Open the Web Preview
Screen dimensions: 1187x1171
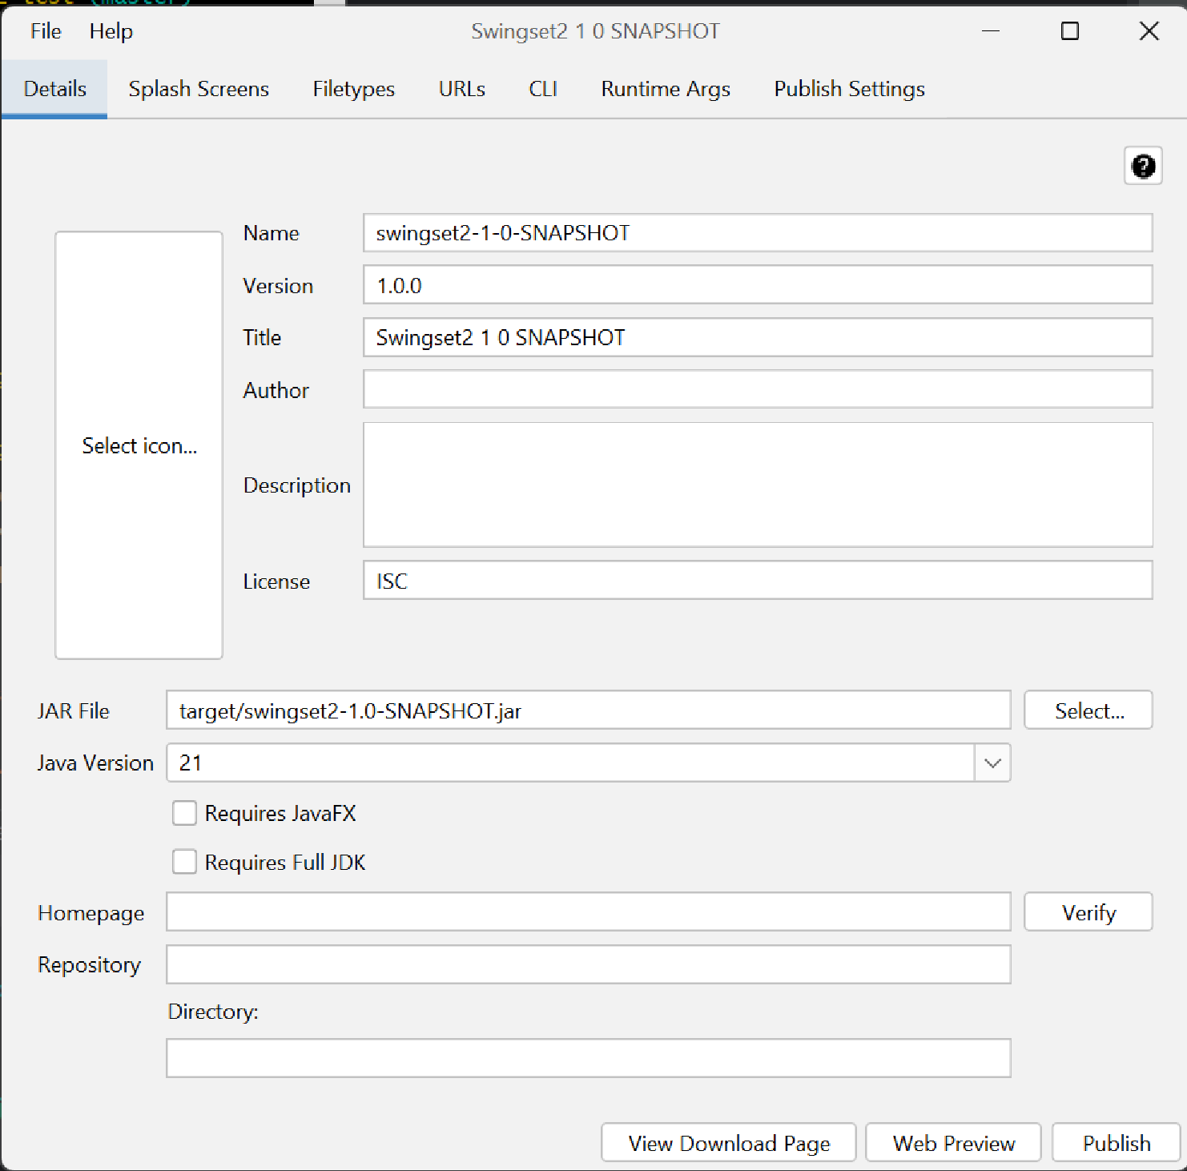[953, 1143]
